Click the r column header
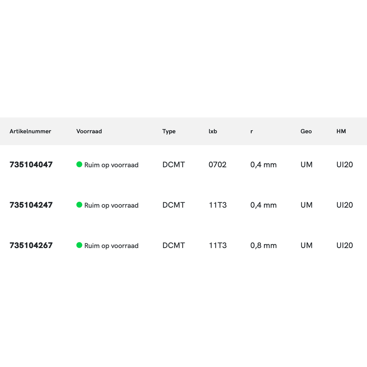This screenshot has width=367, height=367. click(x=252, y=131)
